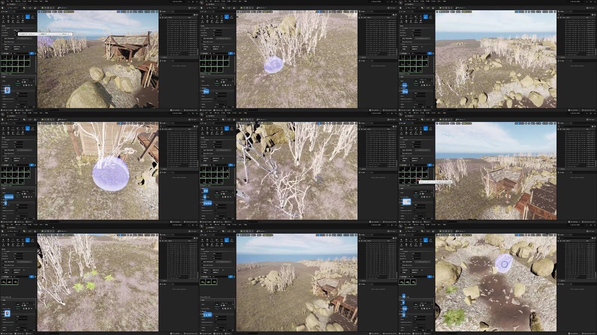Select the Move tool in the large purple sphere editor

click(x=23, y=133)
